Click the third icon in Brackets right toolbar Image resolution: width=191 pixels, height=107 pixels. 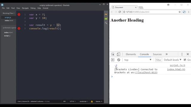106,23
